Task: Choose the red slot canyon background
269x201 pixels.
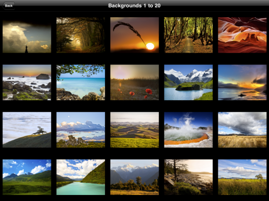Action: [x=242, y=35]
